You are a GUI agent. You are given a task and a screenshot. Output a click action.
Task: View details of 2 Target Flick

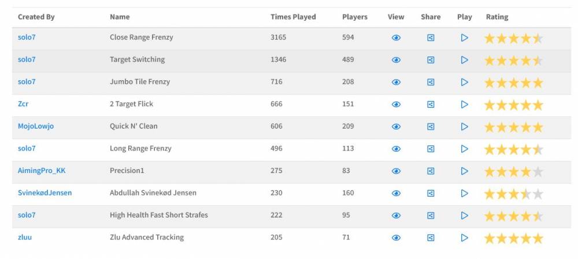396,104
